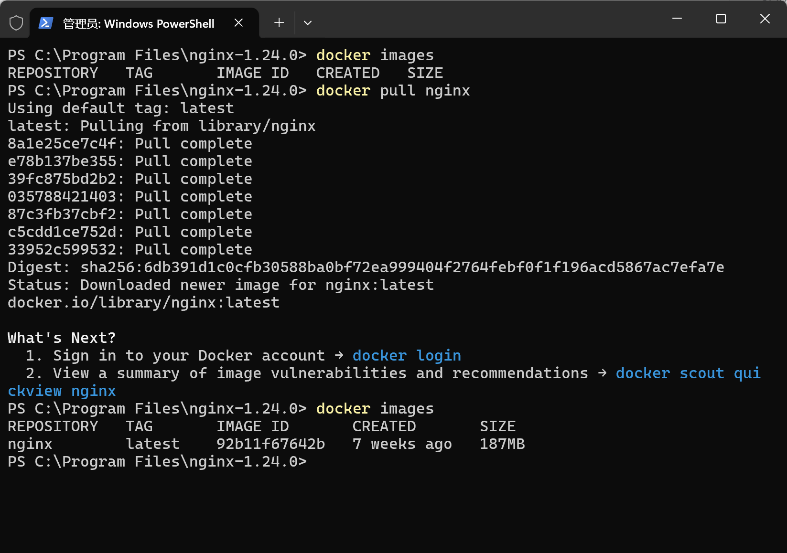Click the sha256 digest line

(x=366, y=267)
